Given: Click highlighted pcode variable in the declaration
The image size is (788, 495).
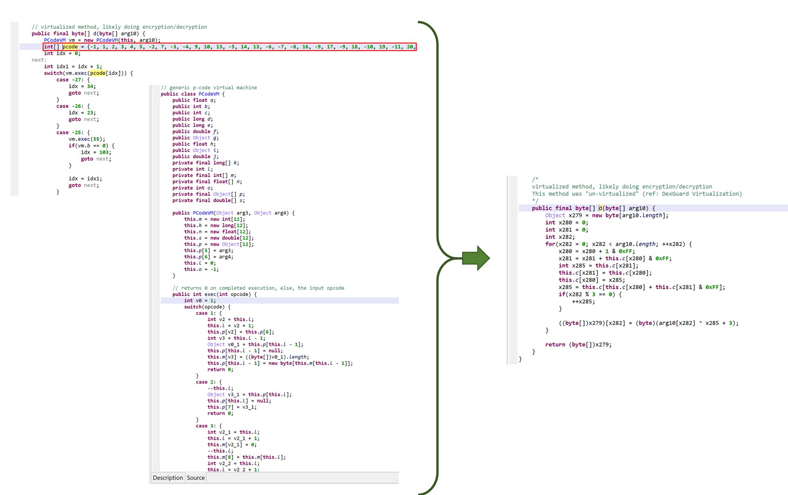Looking at the screenshot, I should point(70,46).
